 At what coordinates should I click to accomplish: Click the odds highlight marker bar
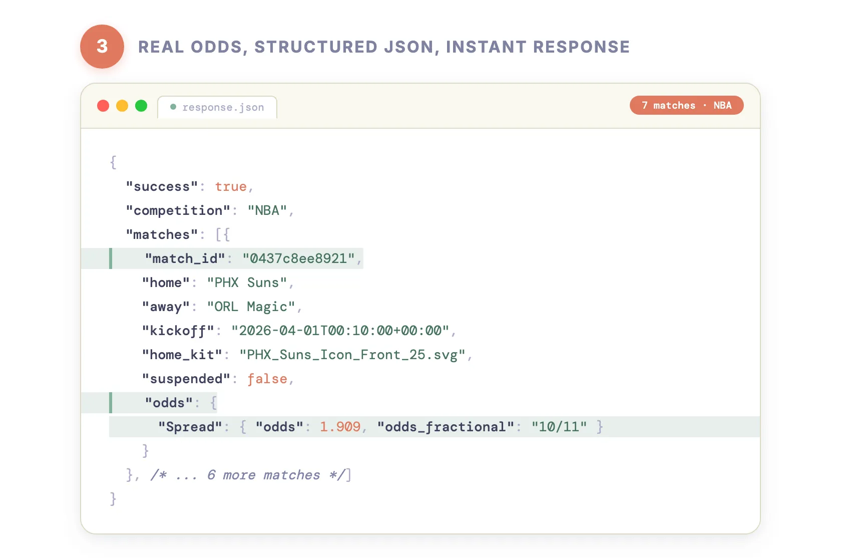(111, 402)
